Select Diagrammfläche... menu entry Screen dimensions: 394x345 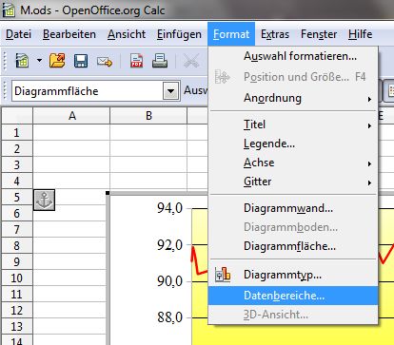pyautogui.click(x=293, y=246)
